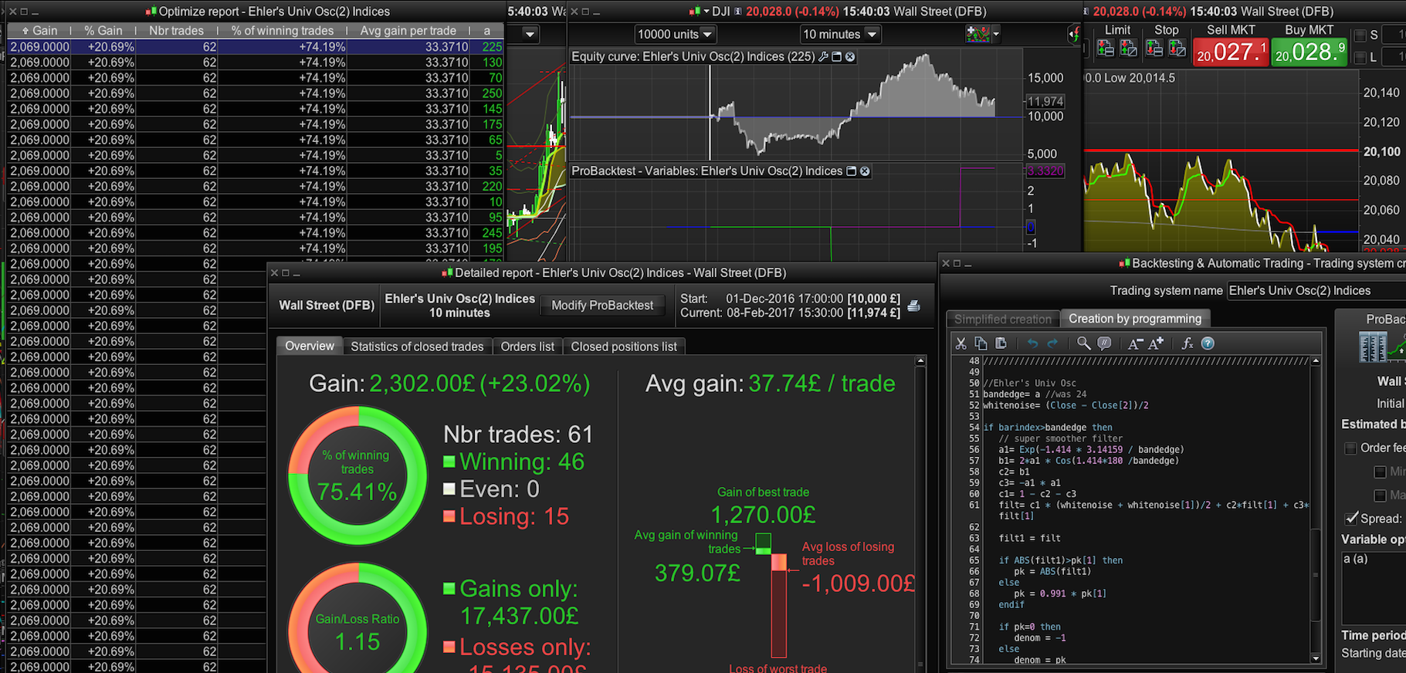Decrease the code editor font size
Viewport: 1406px width, 673px height.
1135,343
